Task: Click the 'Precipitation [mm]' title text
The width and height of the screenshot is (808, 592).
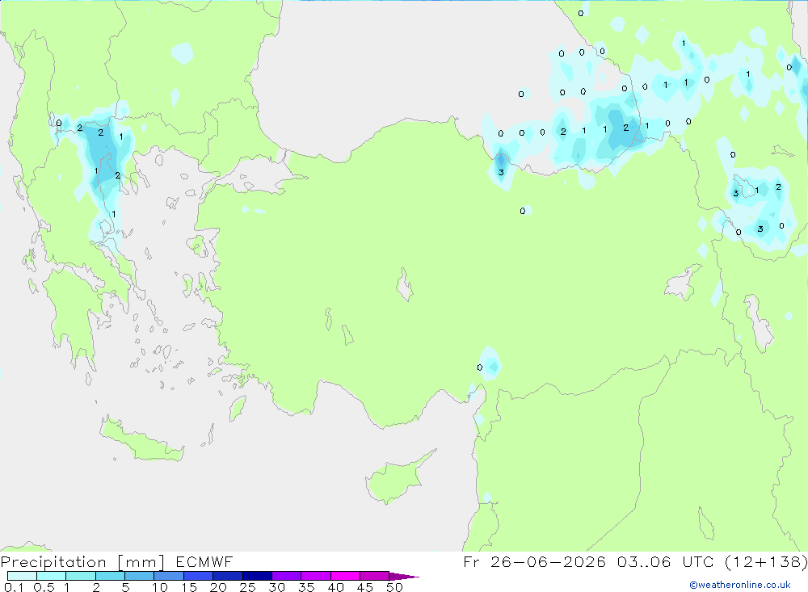Action: (x=82, y=562)
